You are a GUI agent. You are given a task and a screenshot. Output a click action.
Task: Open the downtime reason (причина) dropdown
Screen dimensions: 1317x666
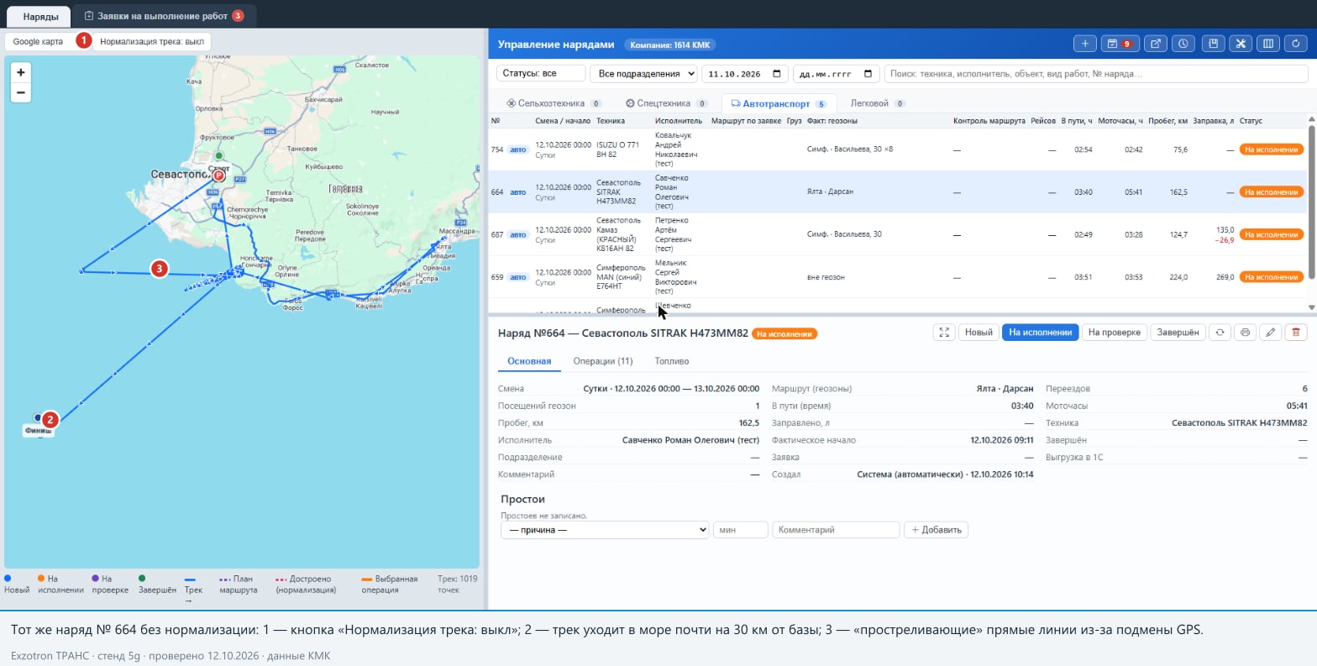[x=605, y=530]
